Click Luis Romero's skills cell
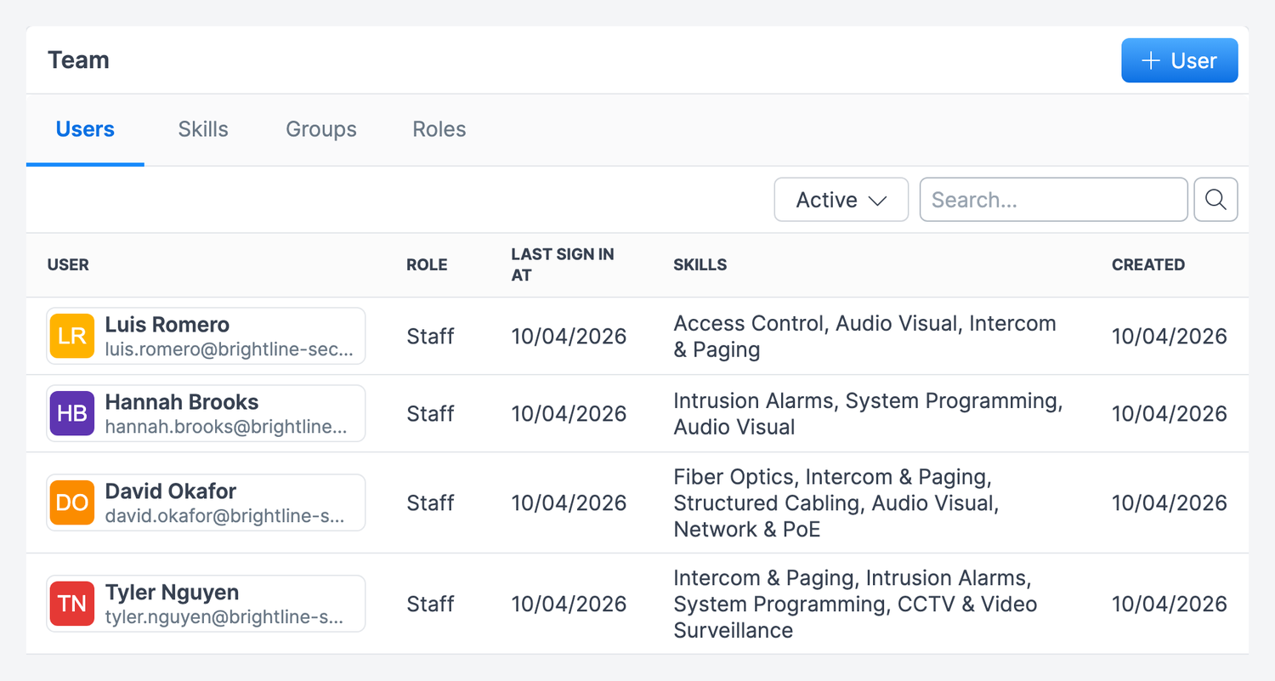The height and width of the screenshot is (681, 1275). pyautogui.click(x=864, y=336)
